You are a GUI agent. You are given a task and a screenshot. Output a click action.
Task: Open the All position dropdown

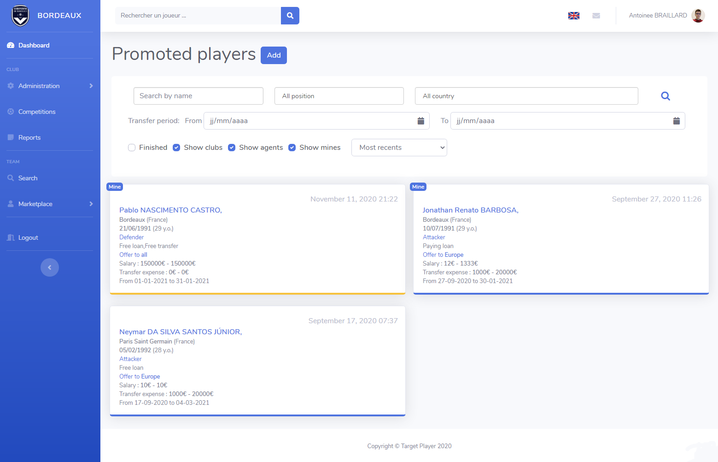[339, 96]
